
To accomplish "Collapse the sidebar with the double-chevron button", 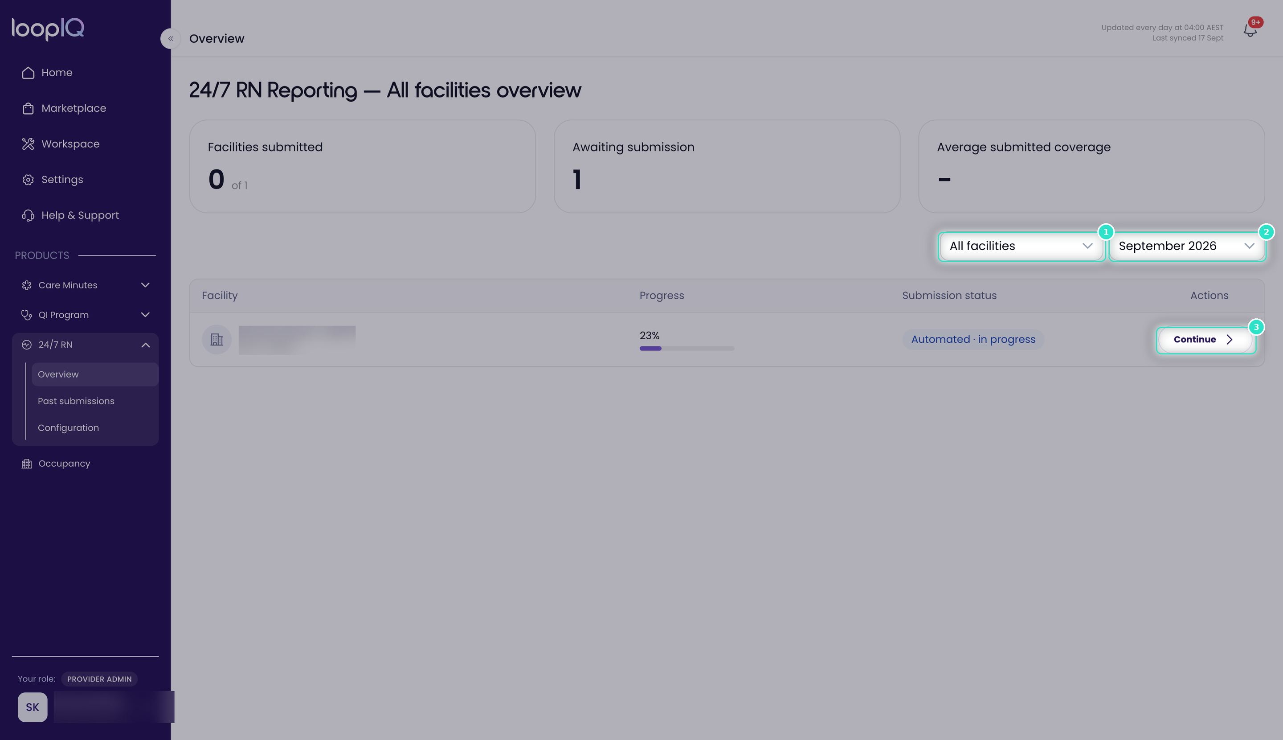I will [171, 39].
